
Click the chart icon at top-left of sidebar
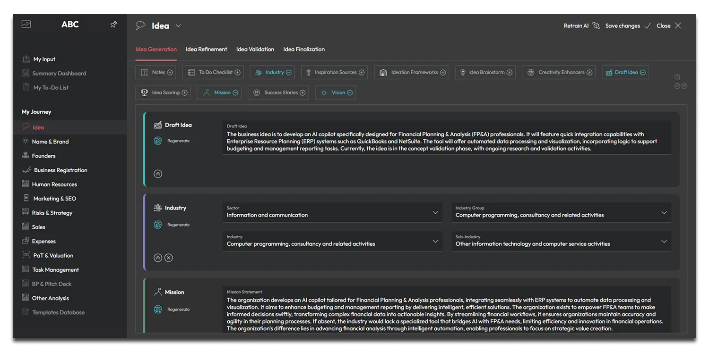(26, 24)
